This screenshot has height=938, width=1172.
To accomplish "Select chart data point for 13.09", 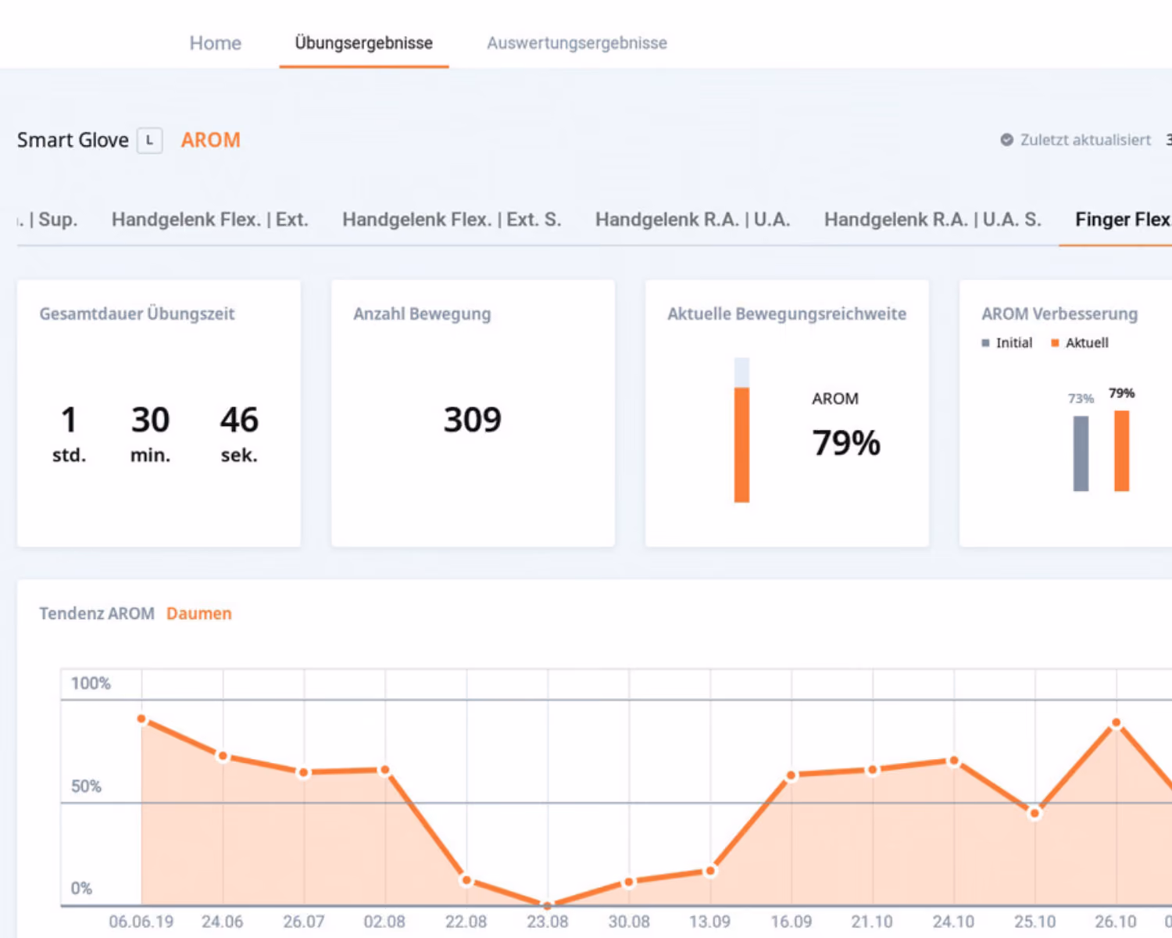I will 710,871.
